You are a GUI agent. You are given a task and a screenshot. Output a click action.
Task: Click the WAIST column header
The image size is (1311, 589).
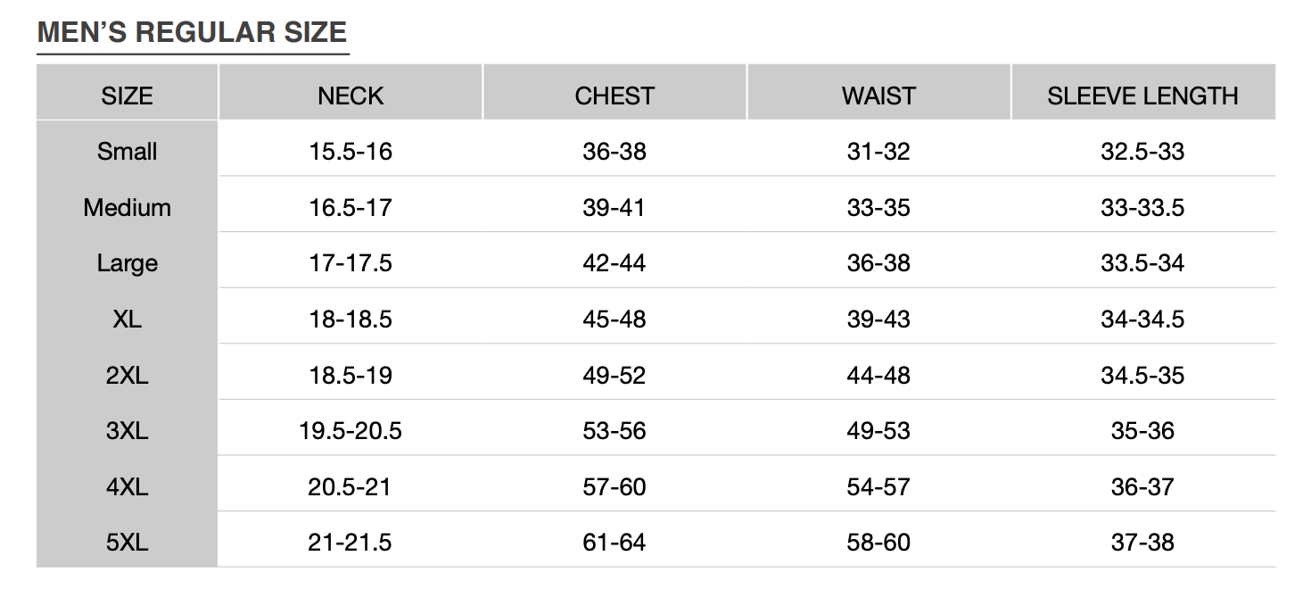point(878,95)
